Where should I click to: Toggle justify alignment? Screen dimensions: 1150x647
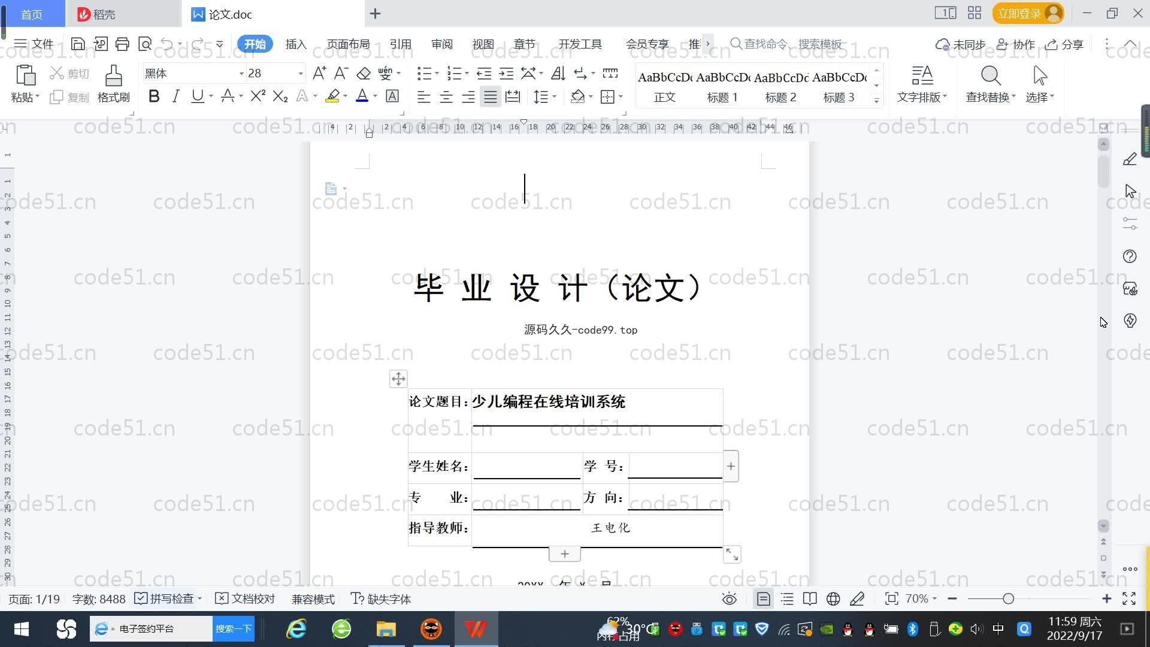(491, 96)
